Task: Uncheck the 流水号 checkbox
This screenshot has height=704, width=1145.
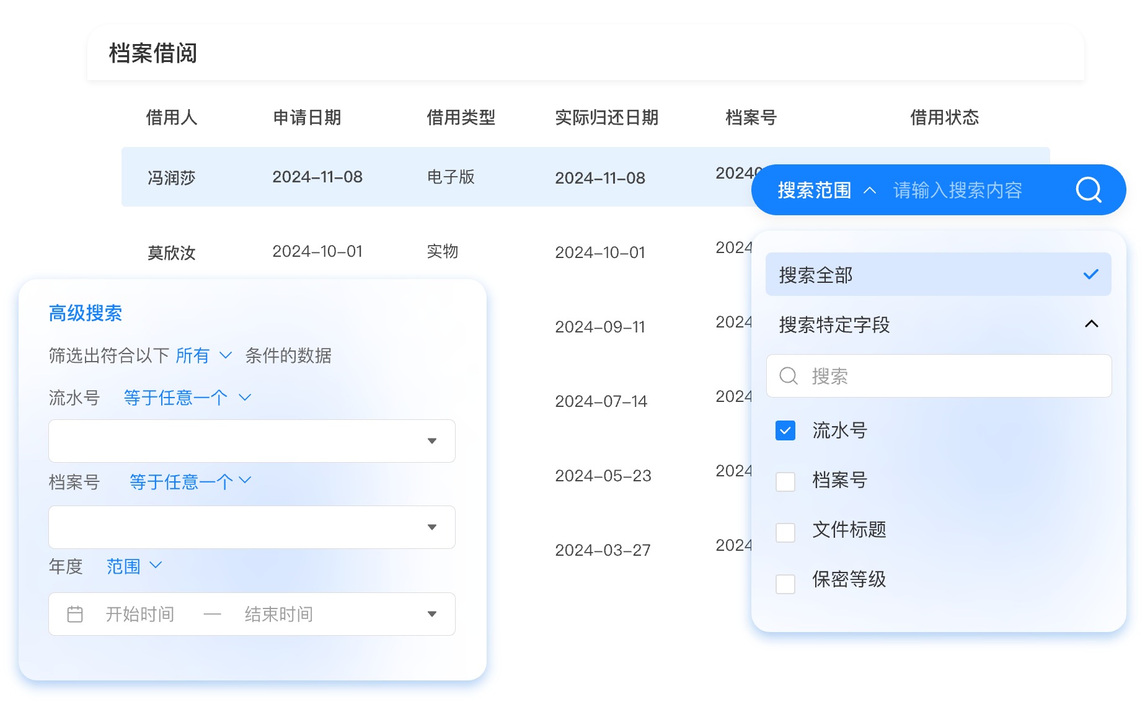Action: [785, 430]
